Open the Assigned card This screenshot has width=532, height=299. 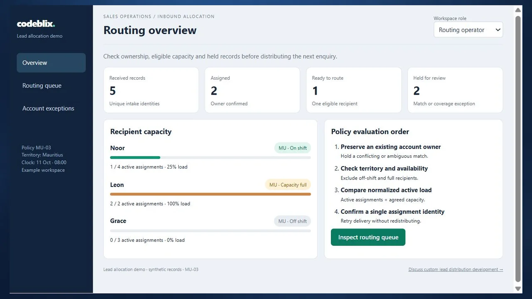252,90
